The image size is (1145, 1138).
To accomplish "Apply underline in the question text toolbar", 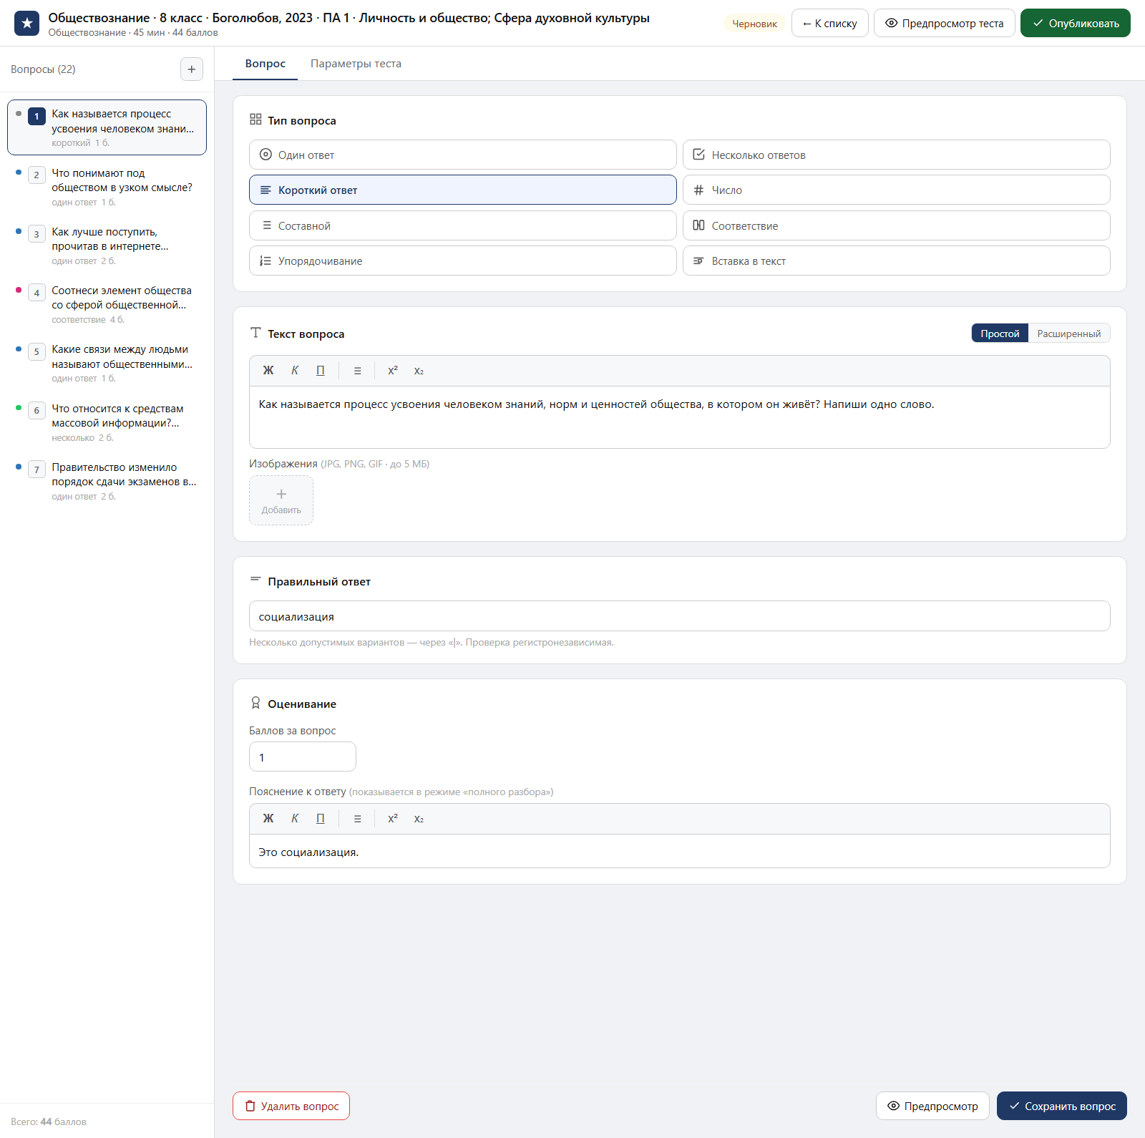I will click(x=321, y=371).
